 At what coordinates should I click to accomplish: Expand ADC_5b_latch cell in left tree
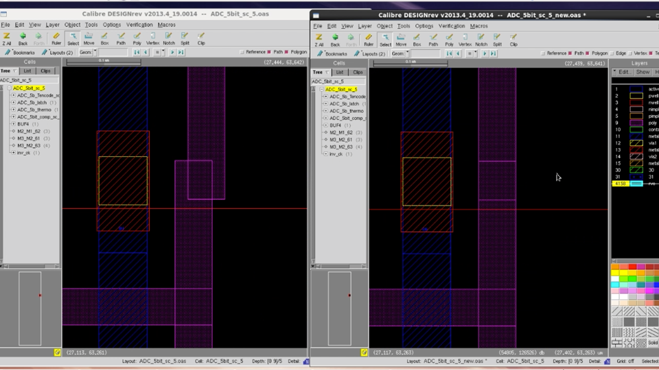[14, 102]
